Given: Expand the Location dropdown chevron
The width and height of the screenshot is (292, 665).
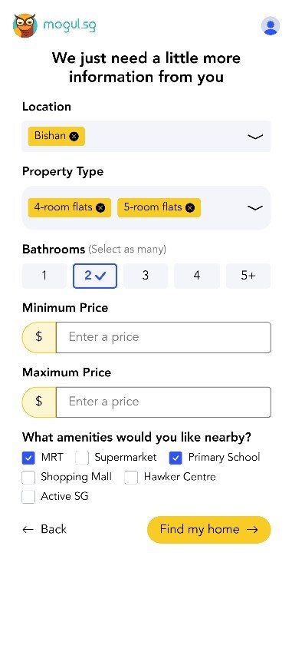Looking at the screenshot, I should point(255,137).
